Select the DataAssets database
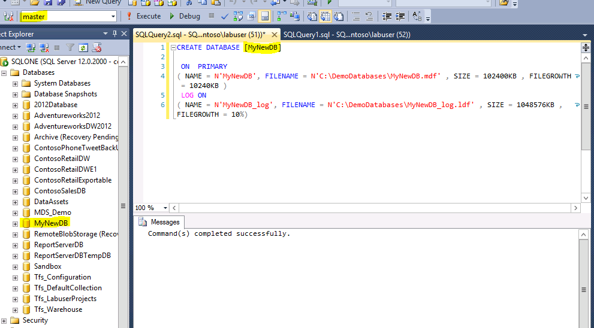Screen dimensions: 594x328 pos(51,202)
